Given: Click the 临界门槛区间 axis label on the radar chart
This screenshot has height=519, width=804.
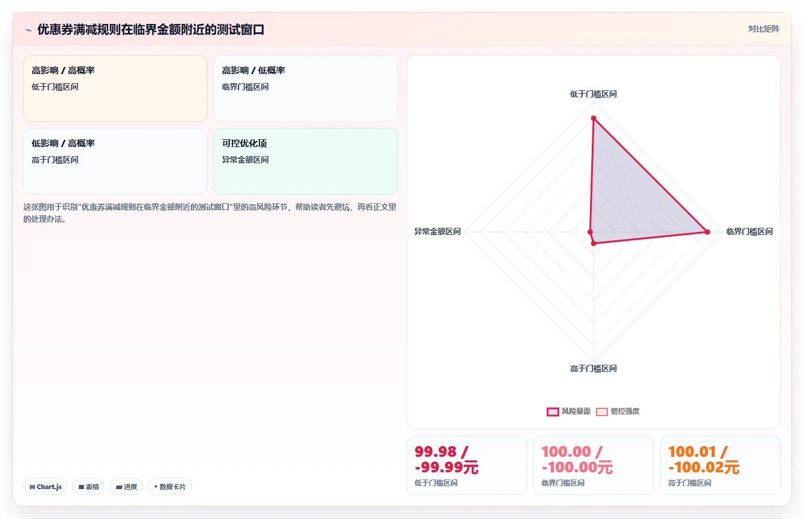Looking at the screenshot, I should [749, 231].
